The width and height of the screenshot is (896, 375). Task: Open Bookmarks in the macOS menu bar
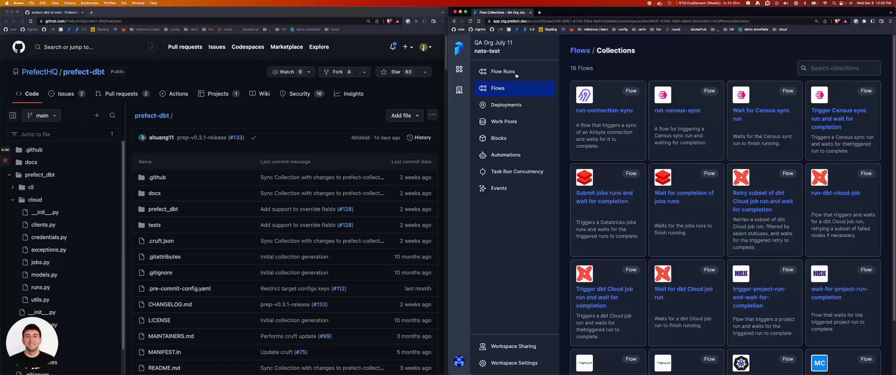click(90, 3)
